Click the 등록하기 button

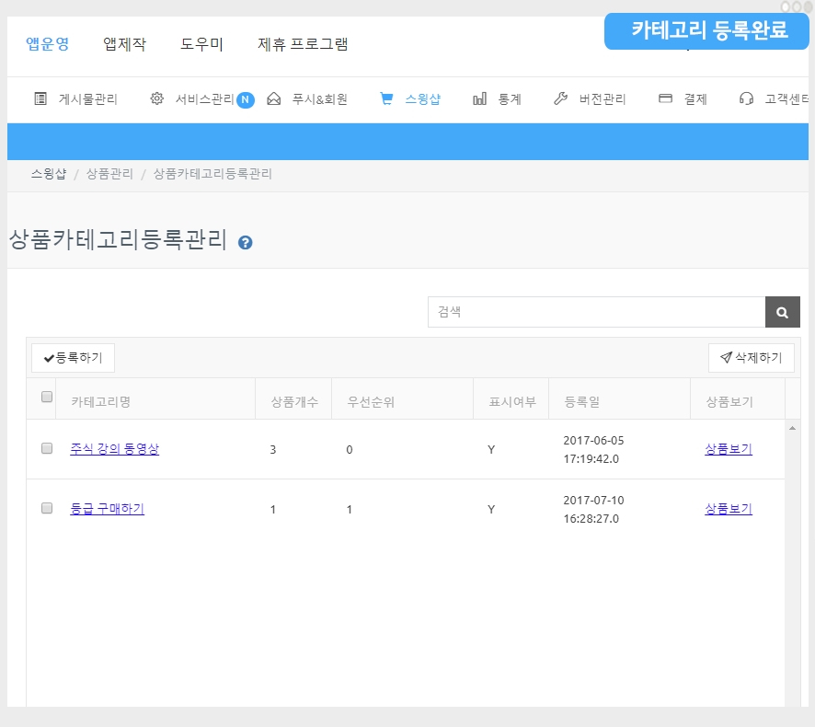click(x=74, y=358)
